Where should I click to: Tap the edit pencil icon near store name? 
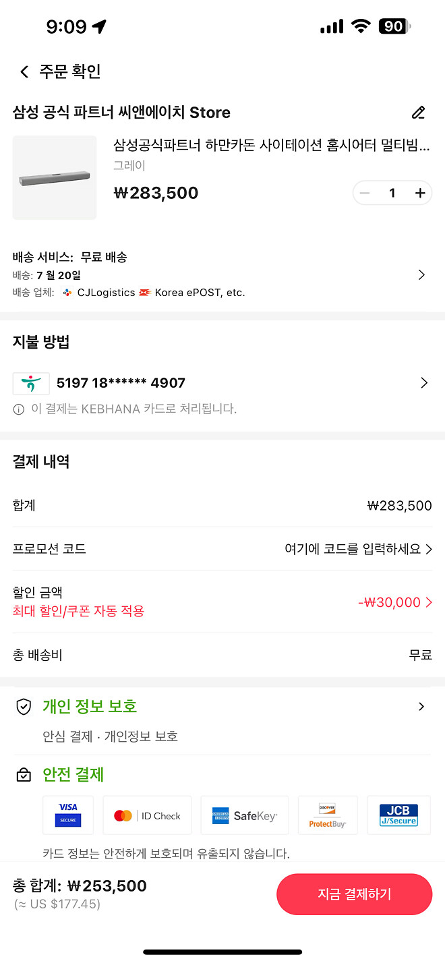[419, 113]
